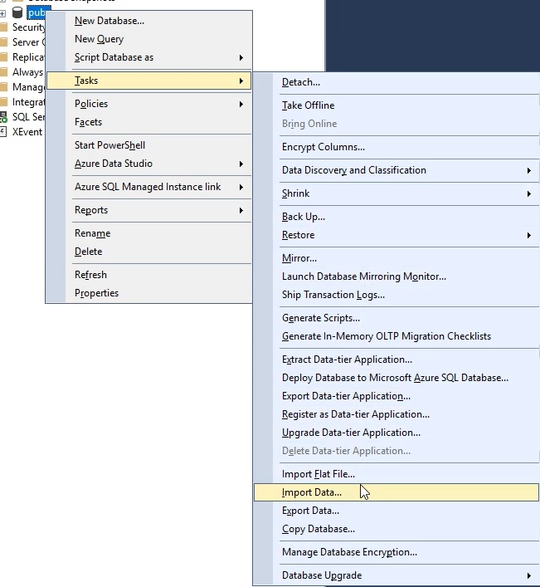Expand Script Database as submenu arrow

(241, 57)
